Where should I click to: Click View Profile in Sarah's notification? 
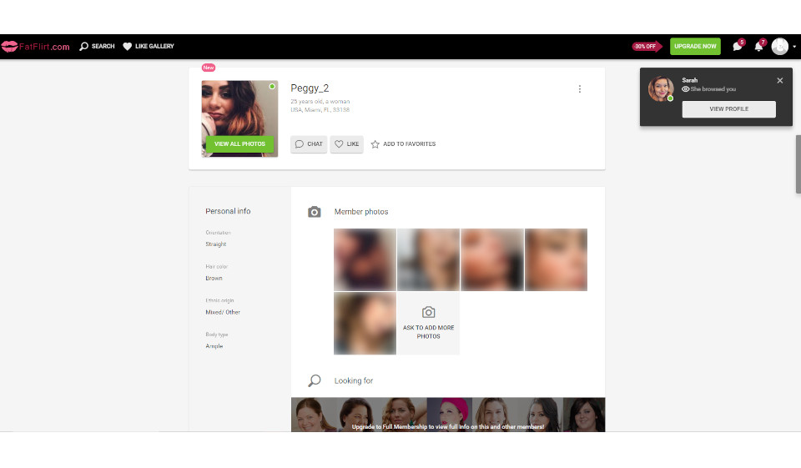pos(728,109)
